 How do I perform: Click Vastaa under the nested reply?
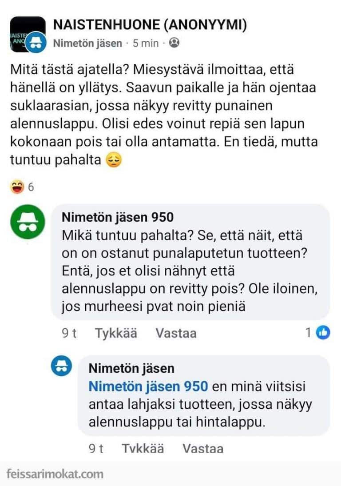tap(203, 448)
